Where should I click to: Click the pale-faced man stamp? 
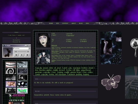coord(22,78)
